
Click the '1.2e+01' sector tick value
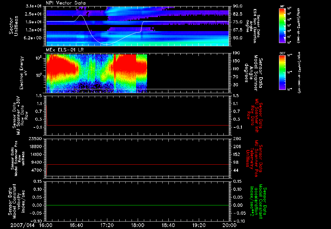pyautogui.click(x=34, y=30)
